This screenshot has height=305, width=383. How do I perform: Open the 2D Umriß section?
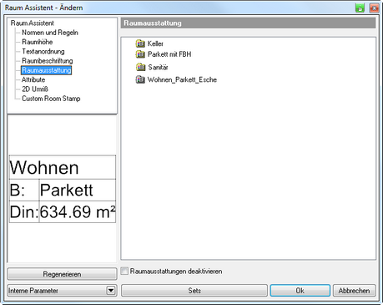[35, 89]
